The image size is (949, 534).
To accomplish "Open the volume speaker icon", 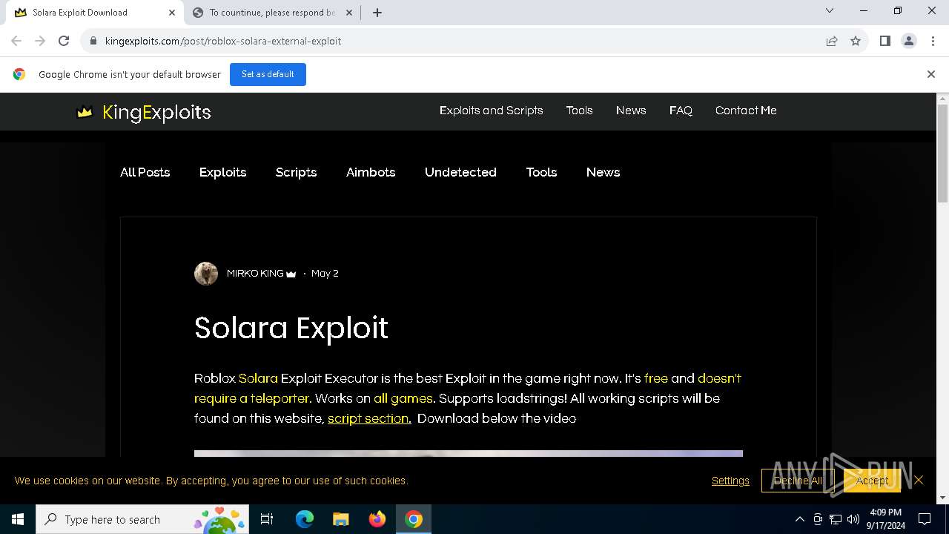I will (x=853, y=519).
